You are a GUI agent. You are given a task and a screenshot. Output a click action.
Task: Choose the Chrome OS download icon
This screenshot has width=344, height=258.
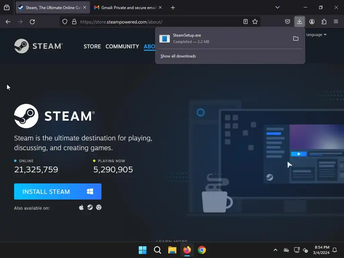click(x=99, y=207)
